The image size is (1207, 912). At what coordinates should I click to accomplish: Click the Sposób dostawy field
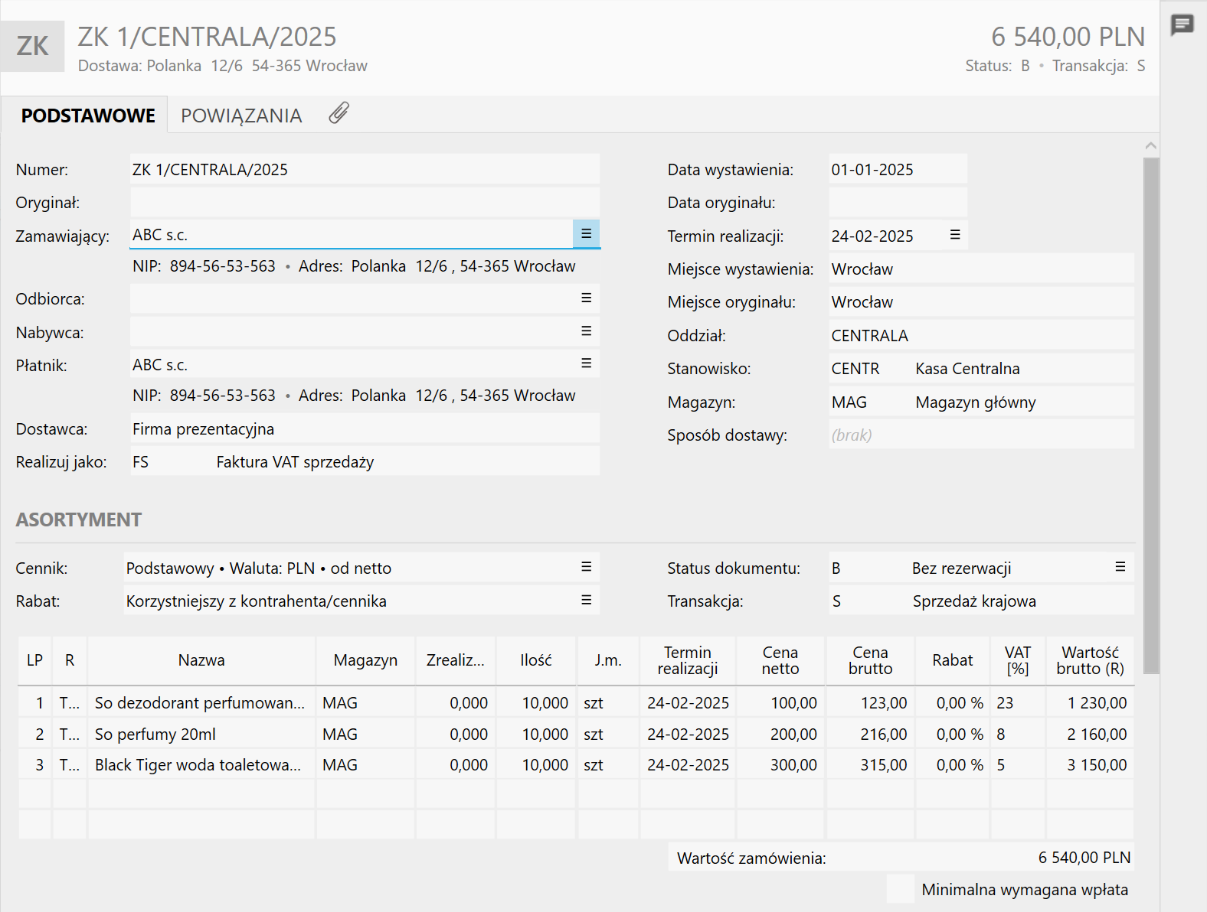point(980,435)
